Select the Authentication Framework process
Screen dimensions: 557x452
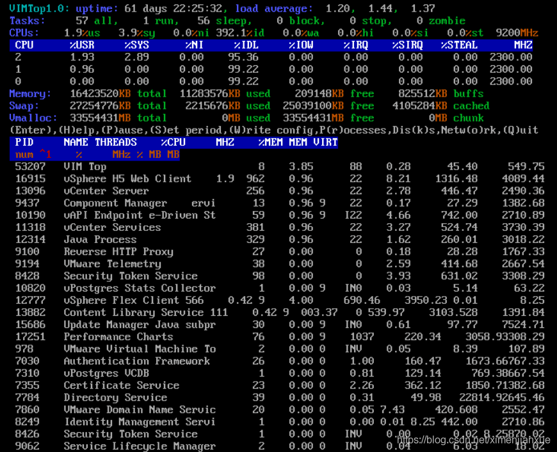click(137, 361)
